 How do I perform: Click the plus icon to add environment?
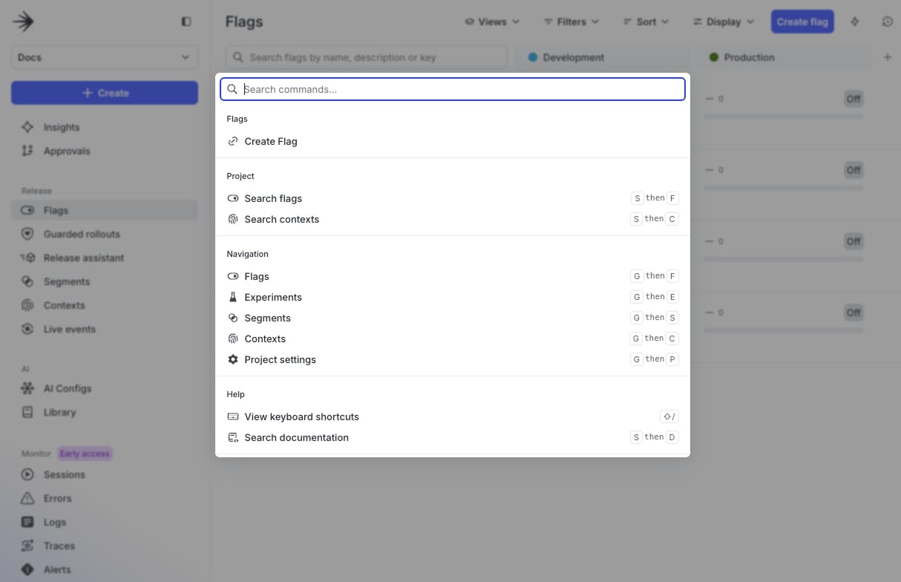click(x=887, y=57)
